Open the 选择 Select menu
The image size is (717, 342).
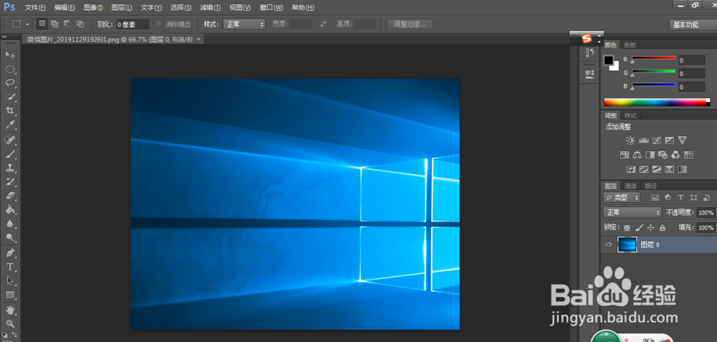(x=181, y=8)
